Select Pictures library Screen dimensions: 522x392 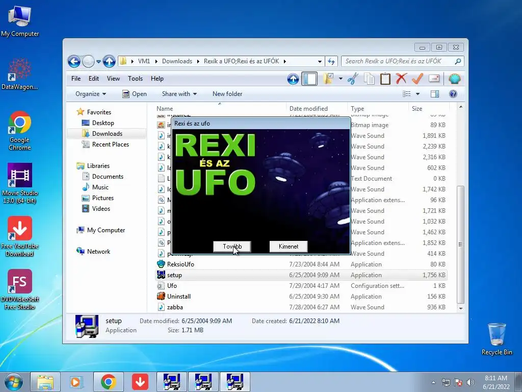(x=102, y=198)
